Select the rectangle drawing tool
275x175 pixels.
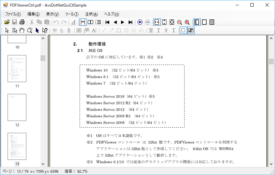[119, 30]
